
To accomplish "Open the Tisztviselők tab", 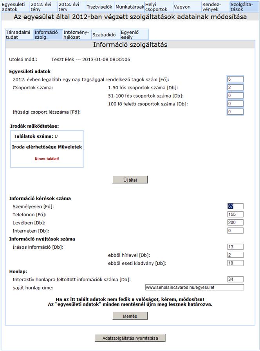I will pos(100,7).
